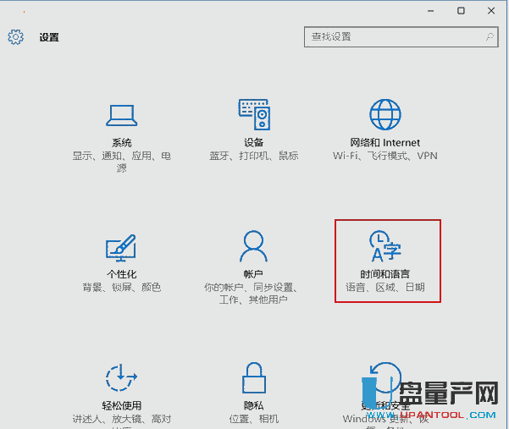Image resolution: width=509 pixels, height=429 pixels.
Task: Click the 设备 text label
Action: [253, 143]
